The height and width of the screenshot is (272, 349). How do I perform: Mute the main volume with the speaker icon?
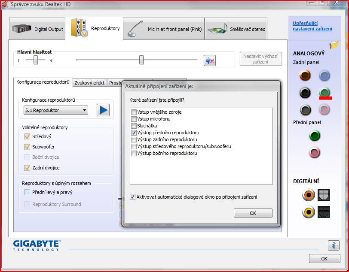coord(210,60)
